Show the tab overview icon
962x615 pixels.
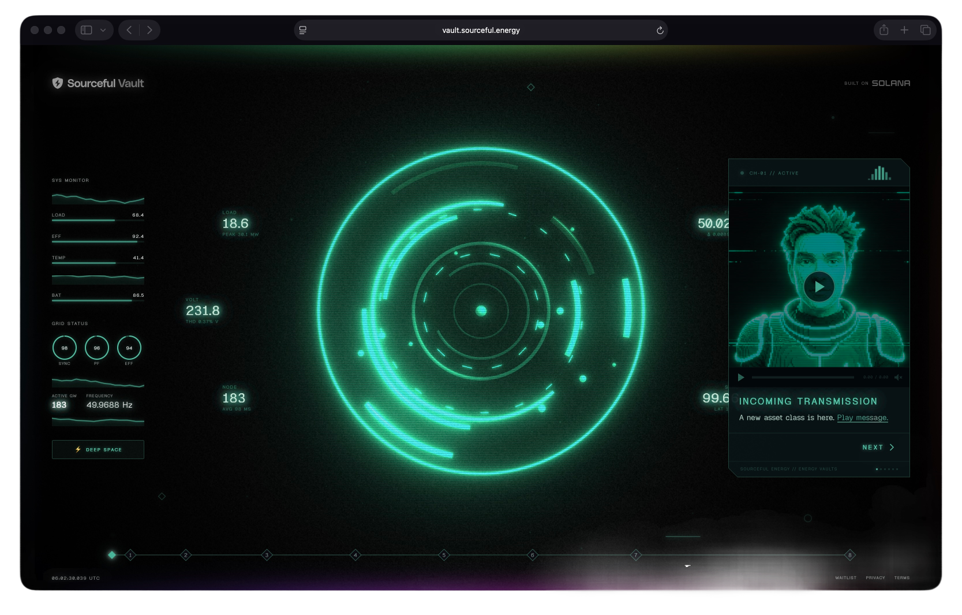[x=925, y=30]
